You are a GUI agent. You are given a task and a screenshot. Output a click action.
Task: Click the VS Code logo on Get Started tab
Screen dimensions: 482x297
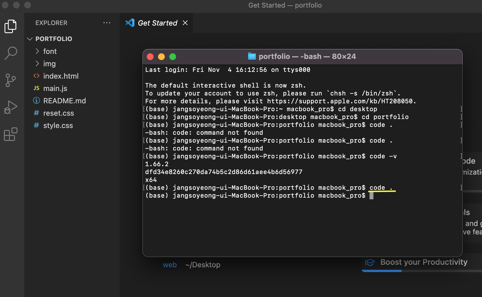[130, 23]
